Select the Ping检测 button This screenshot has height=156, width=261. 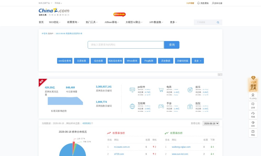[x=149, y=61]
